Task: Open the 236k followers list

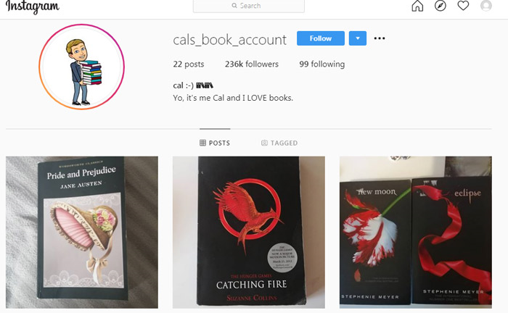Action: [x=252, y=64]
